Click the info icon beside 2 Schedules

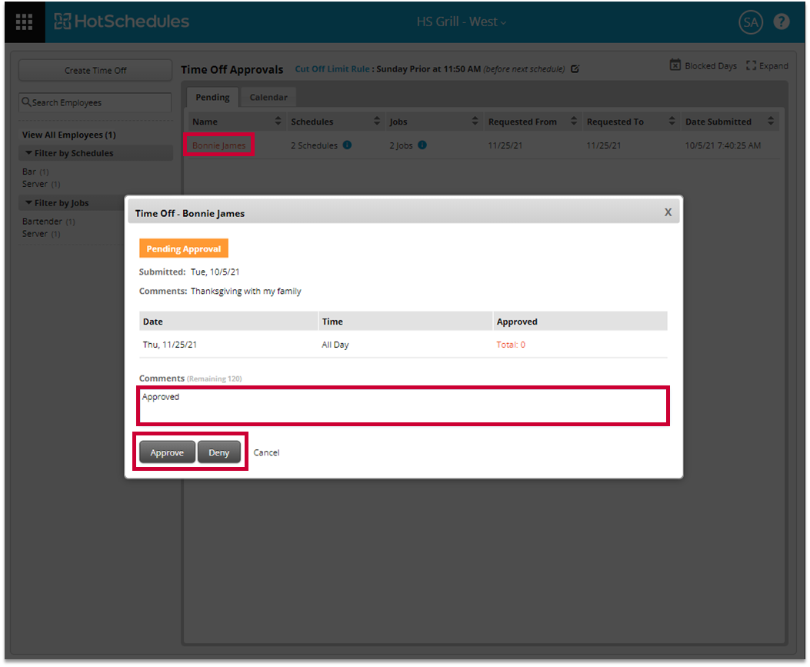coord(347,145)
